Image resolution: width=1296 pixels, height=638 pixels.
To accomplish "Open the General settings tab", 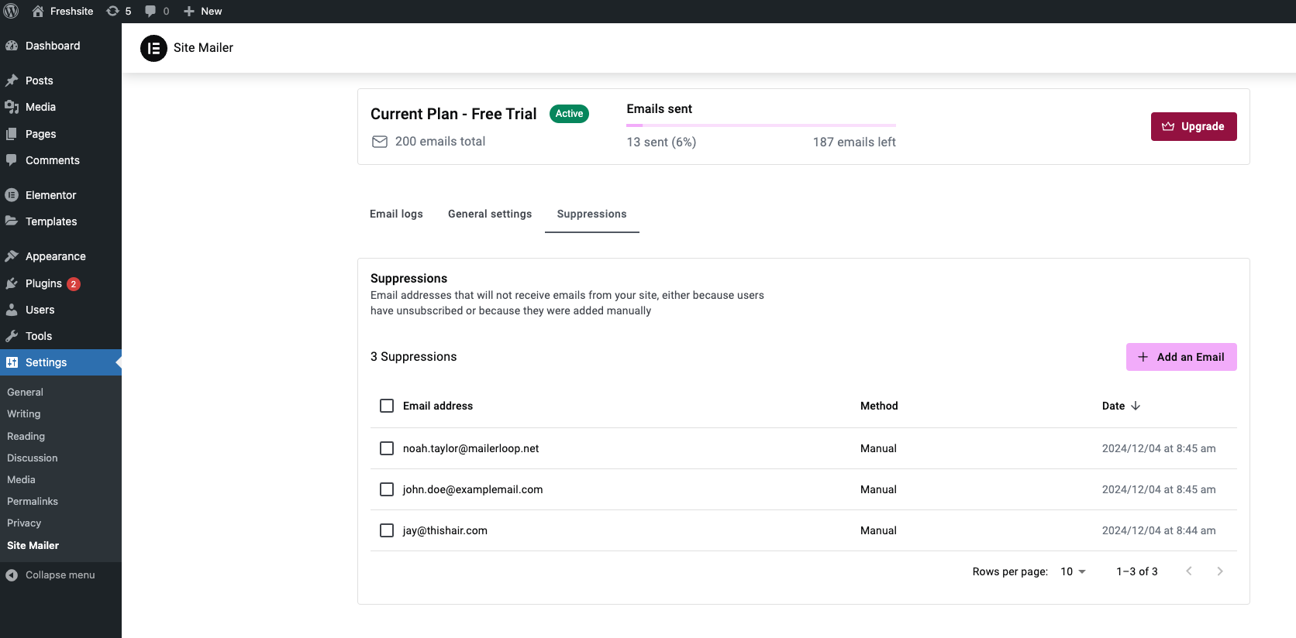I will [x=490, y=214].
